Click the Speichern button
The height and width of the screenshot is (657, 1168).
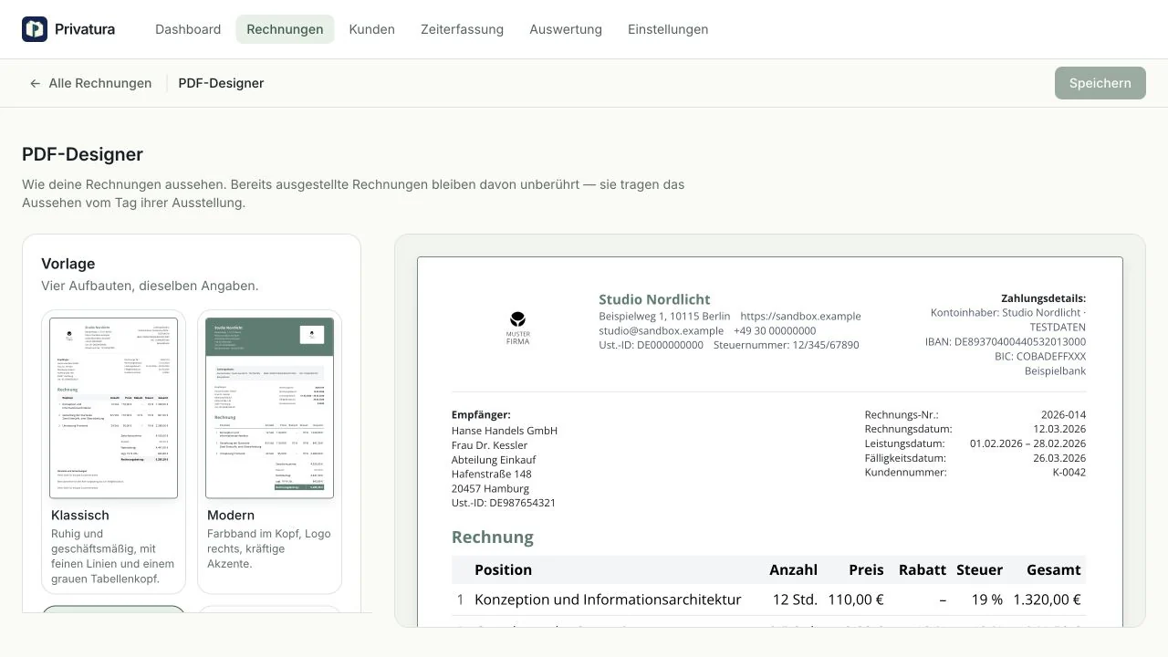click(1100, 83)
